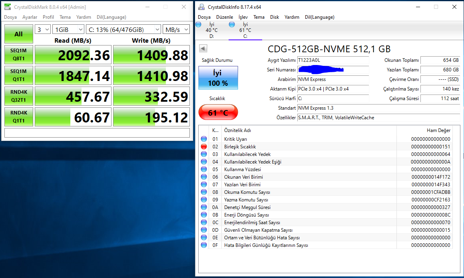Open Tema menu in CrystalDiskInfo
The image size is (464, 278).
259,17
